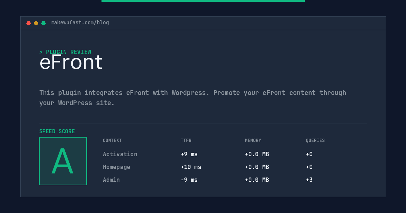Select the Activation row label
Viewport: 406px width, 213px height.
[x=120, y=154]
